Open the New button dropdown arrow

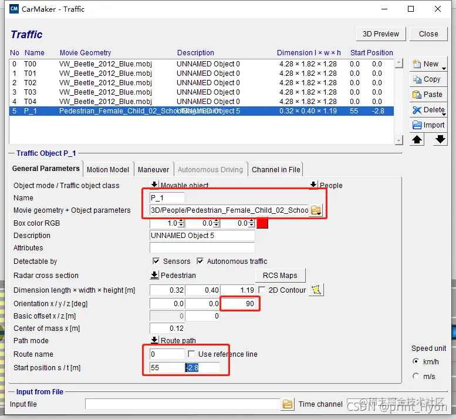click(x=444, y=68)
